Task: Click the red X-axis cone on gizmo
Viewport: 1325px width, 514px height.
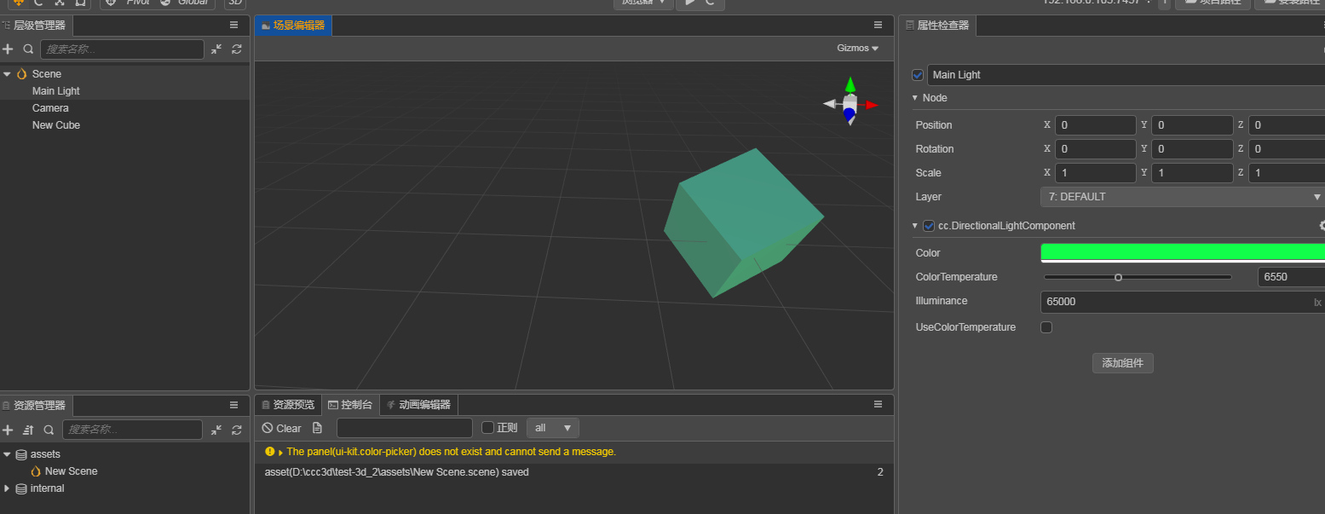Action: (x=871, y=105)
